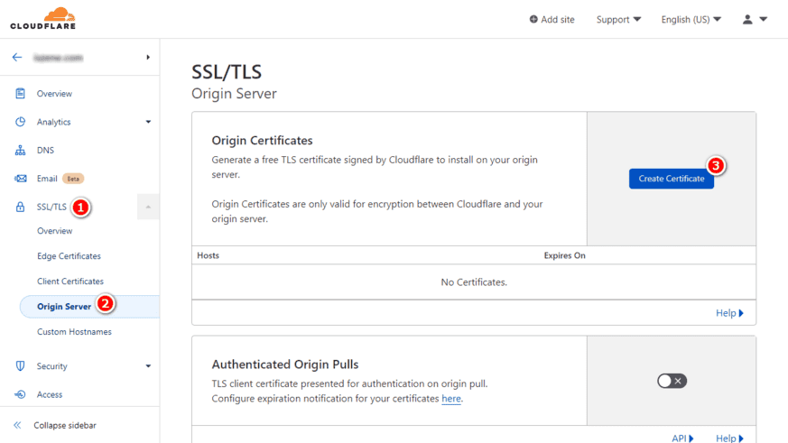Click the Analytics clock icon
The height and width of the screenshot is (443, 788).
pos(20,122)
